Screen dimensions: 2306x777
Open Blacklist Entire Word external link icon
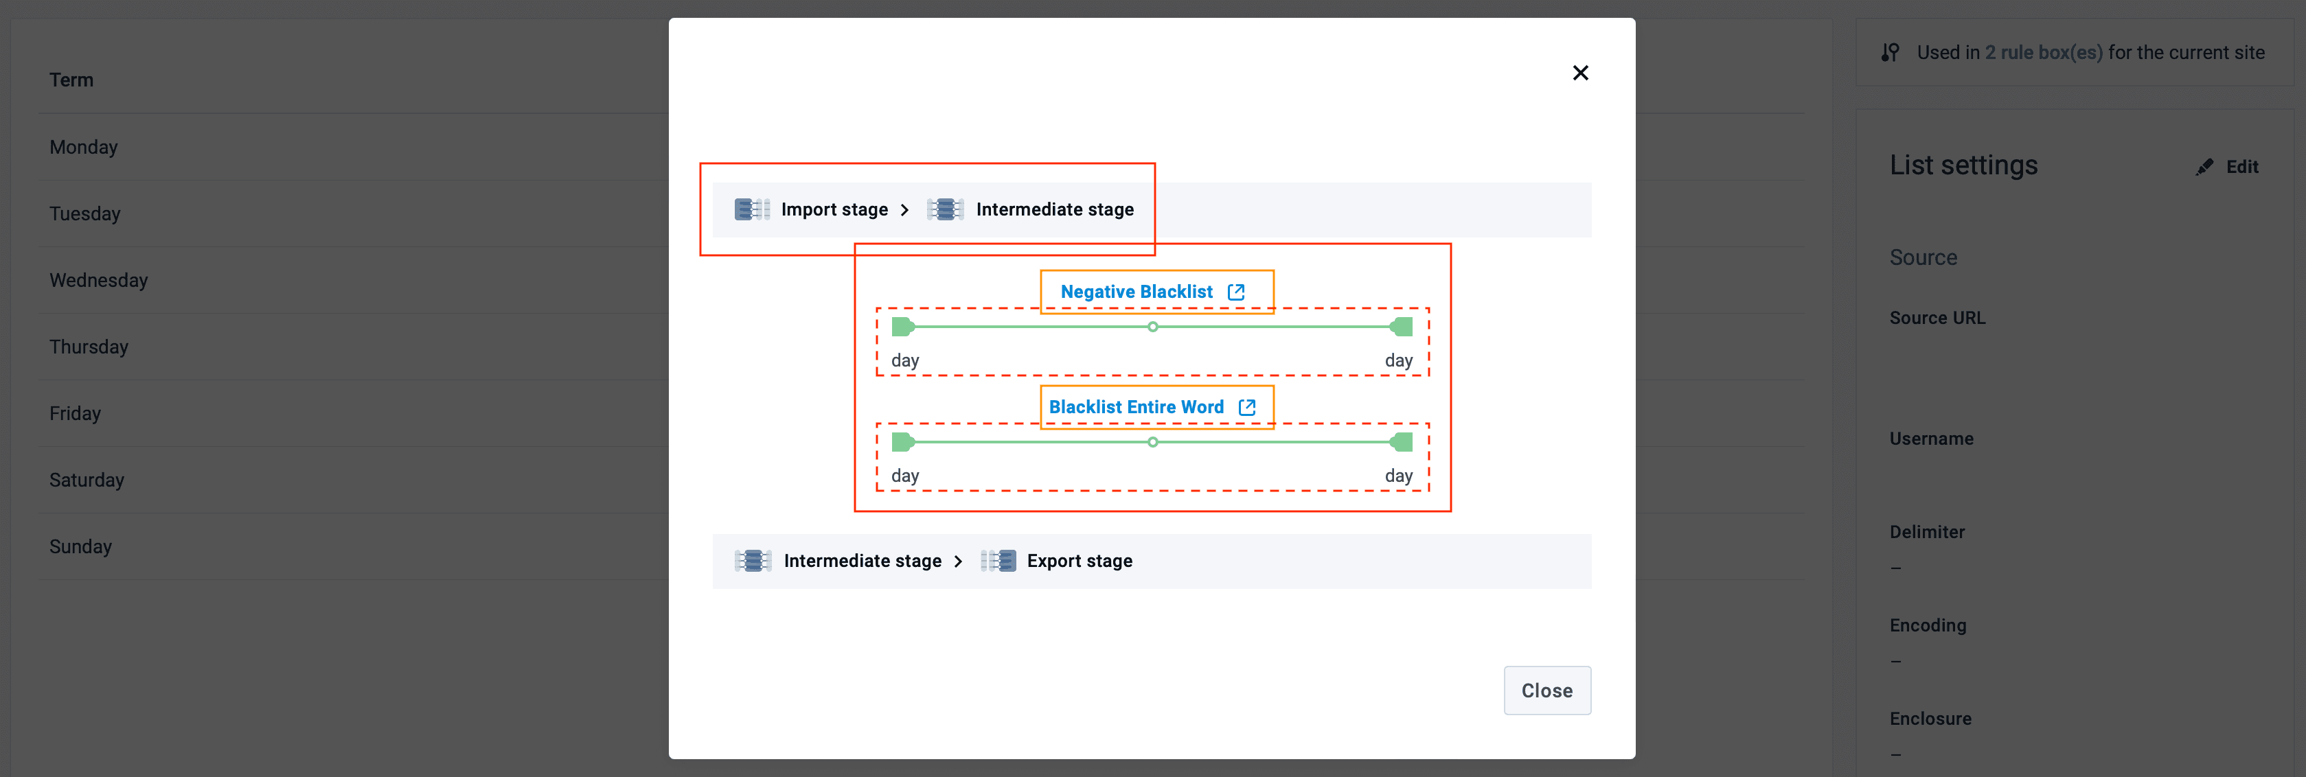[x=1247, y=407]
